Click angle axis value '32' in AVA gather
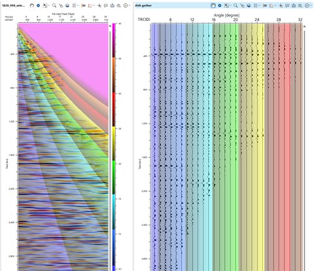The width and height of the screenshot is (314, 271). tap(300, 20)
